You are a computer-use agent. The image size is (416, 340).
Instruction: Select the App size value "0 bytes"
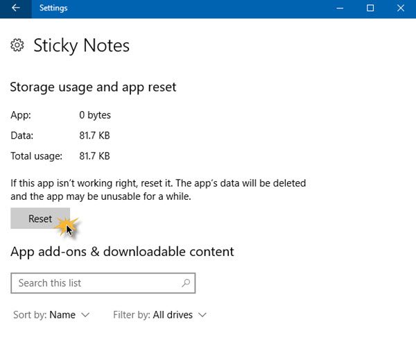click(x=95, y=115)
